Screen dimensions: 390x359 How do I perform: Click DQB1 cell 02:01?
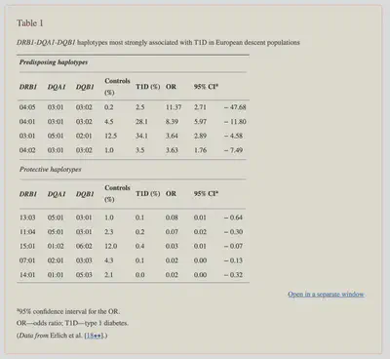[84, 136]
